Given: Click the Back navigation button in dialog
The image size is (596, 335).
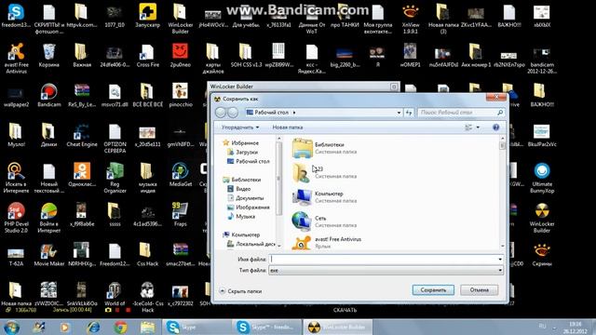Looking at the screenshot, I should tap(221, 113).
